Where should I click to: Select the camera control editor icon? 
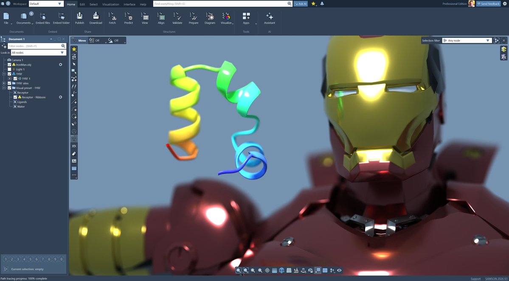click(x=74, y=57)
